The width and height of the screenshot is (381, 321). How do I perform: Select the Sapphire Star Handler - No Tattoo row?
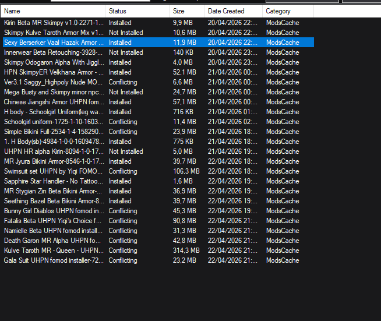click(158, 181)
